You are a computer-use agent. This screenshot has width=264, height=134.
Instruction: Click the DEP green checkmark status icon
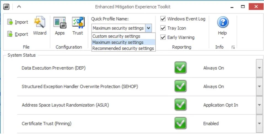point(181,68)
